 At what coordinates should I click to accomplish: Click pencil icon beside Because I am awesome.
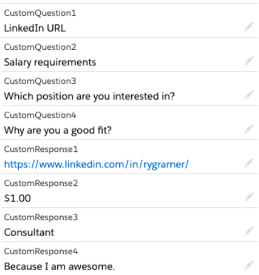coord(249,265)
